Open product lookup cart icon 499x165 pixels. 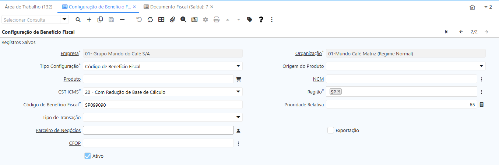pos(238,79)
